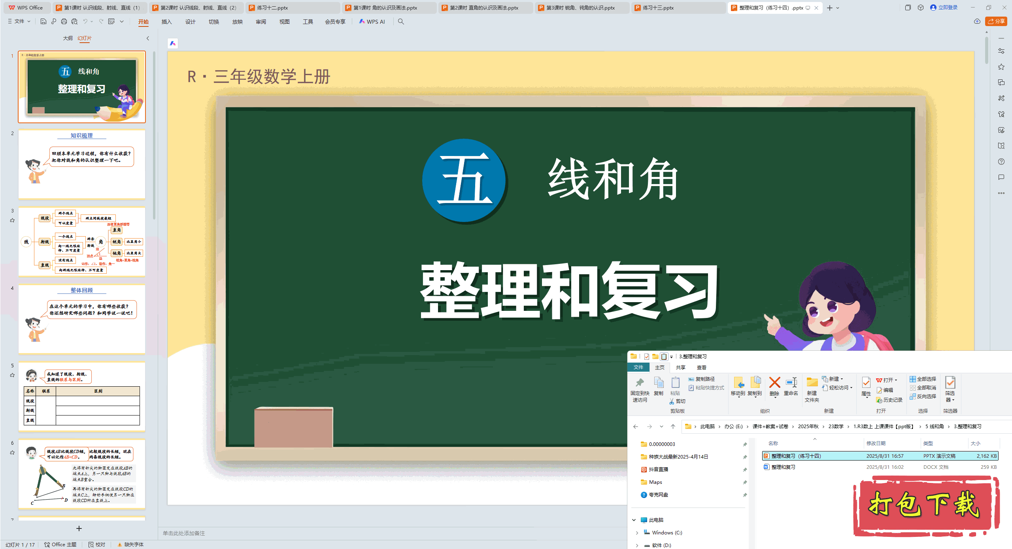The height and width of the screenshot is (549, 1012).
Task: Click the orange 分享 share button
Action: click(996, 21)
